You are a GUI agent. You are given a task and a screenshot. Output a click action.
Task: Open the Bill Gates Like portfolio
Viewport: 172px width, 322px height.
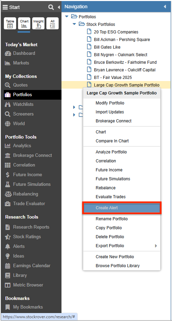(107, 47)
